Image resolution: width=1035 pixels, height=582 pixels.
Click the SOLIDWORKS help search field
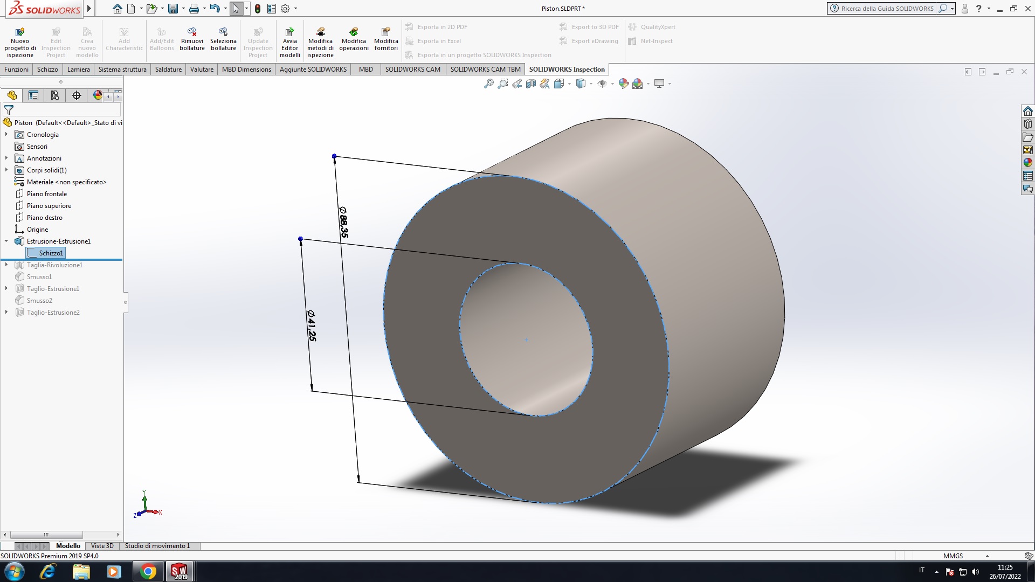point(887,9)
